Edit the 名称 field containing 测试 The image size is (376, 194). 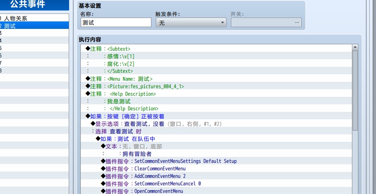(116, 23)
